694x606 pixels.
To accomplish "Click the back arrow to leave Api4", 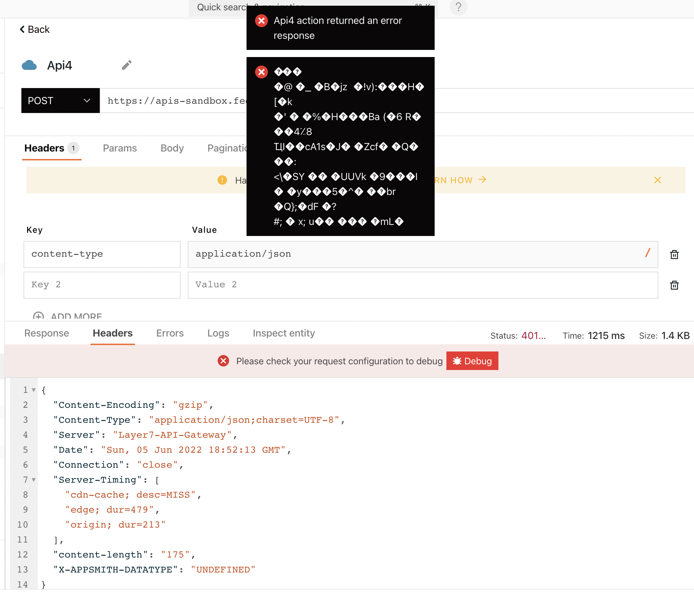I will point(22,29).
